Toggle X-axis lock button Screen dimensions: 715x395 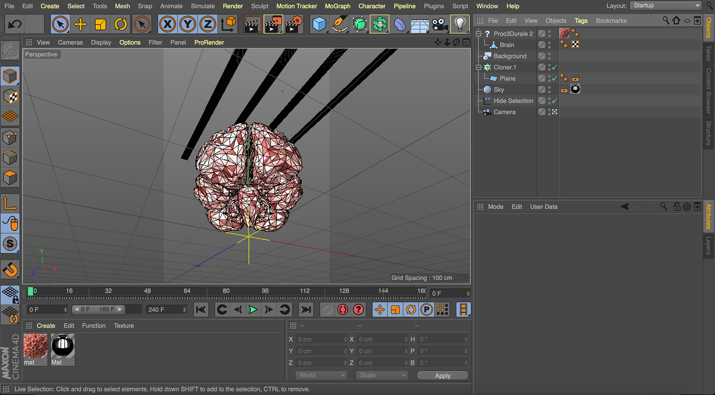tap(168, 25)
